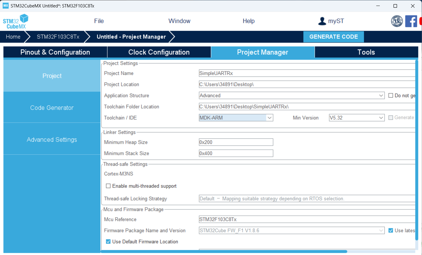Click the Toolchain Folder Location field
Screen dimensions: 422x255
click(307, 107)
